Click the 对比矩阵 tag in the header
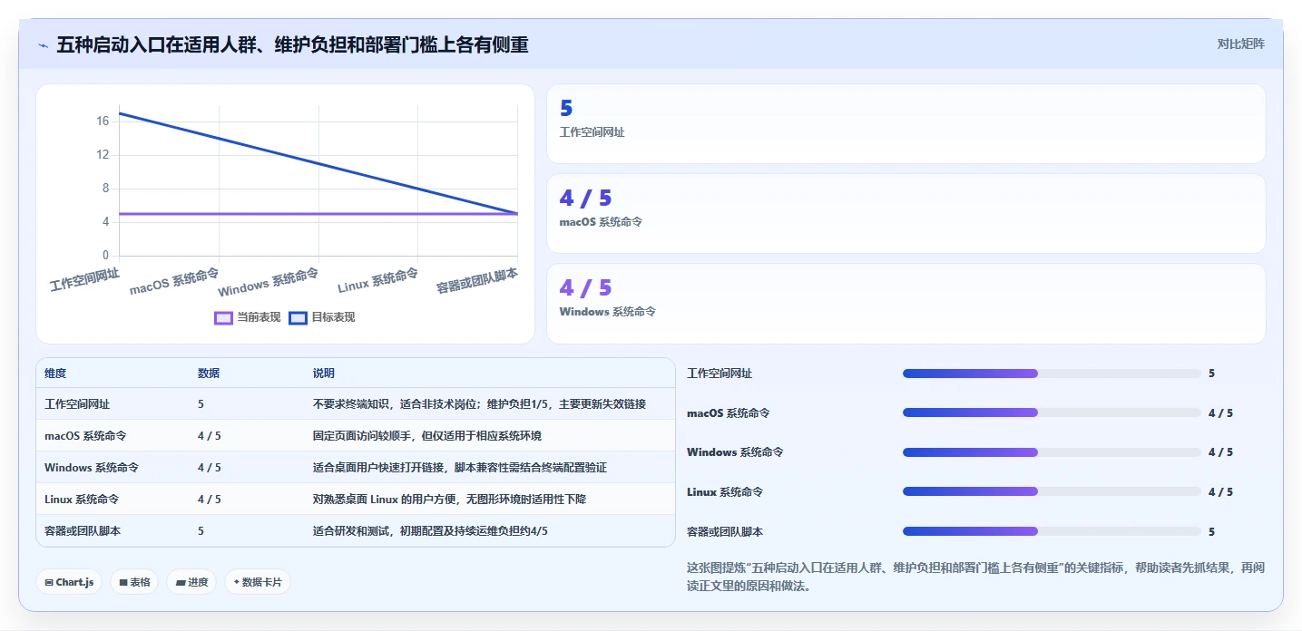 pos(1240,44)
